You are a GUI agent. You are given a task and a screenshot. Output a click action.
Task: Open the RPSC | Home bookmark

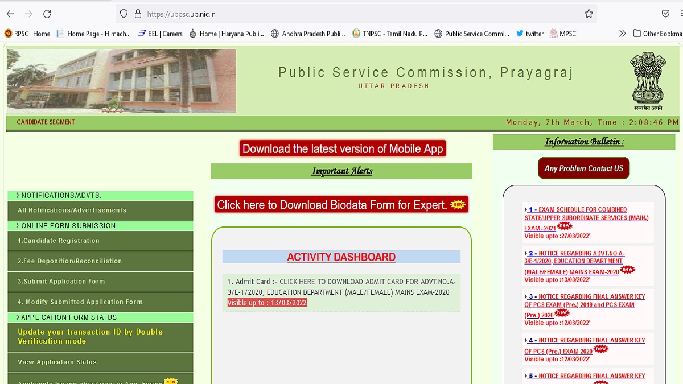pyautogui.click(x=27, y=34)
